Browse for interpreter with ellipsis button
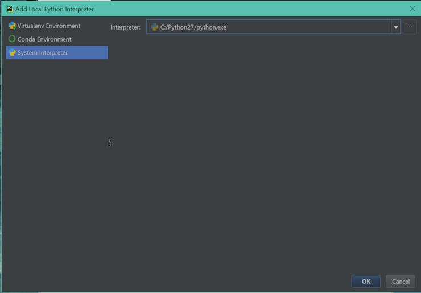The height and width of the screenshot is (293, 421). click(410, 27)
